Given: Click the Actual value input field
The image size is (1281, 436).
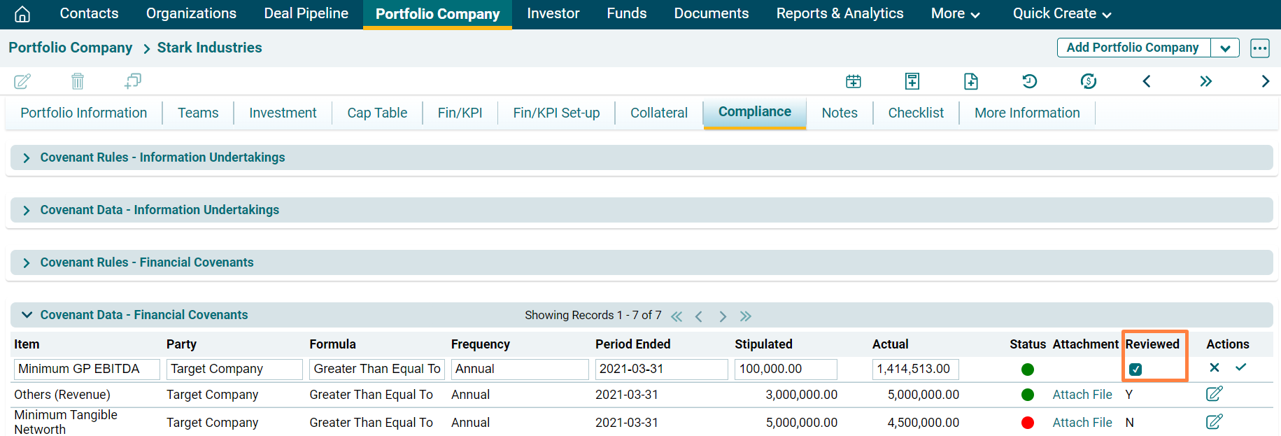Looking at the screenshot, I should 914,369.
